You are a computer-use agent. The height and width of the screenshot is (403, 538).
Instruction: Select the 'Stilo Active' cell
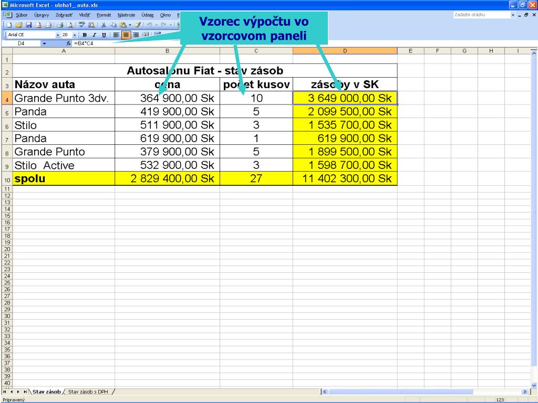click(64, 165)
